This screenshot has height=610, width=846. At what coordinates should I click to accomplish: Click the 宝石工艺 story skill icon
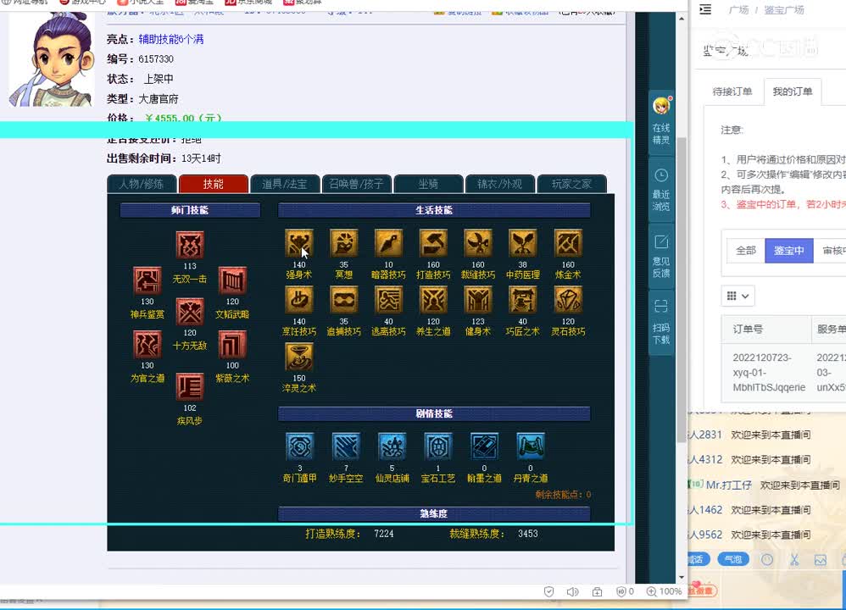[438, 446]
